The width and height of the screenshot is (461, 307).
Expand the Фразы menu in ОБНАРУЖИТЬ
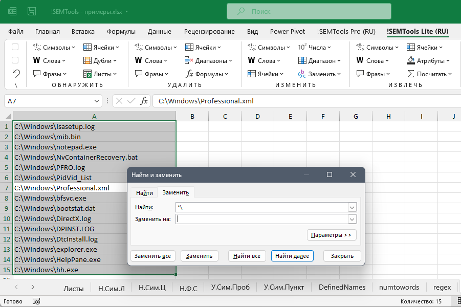tap(64, 74)
